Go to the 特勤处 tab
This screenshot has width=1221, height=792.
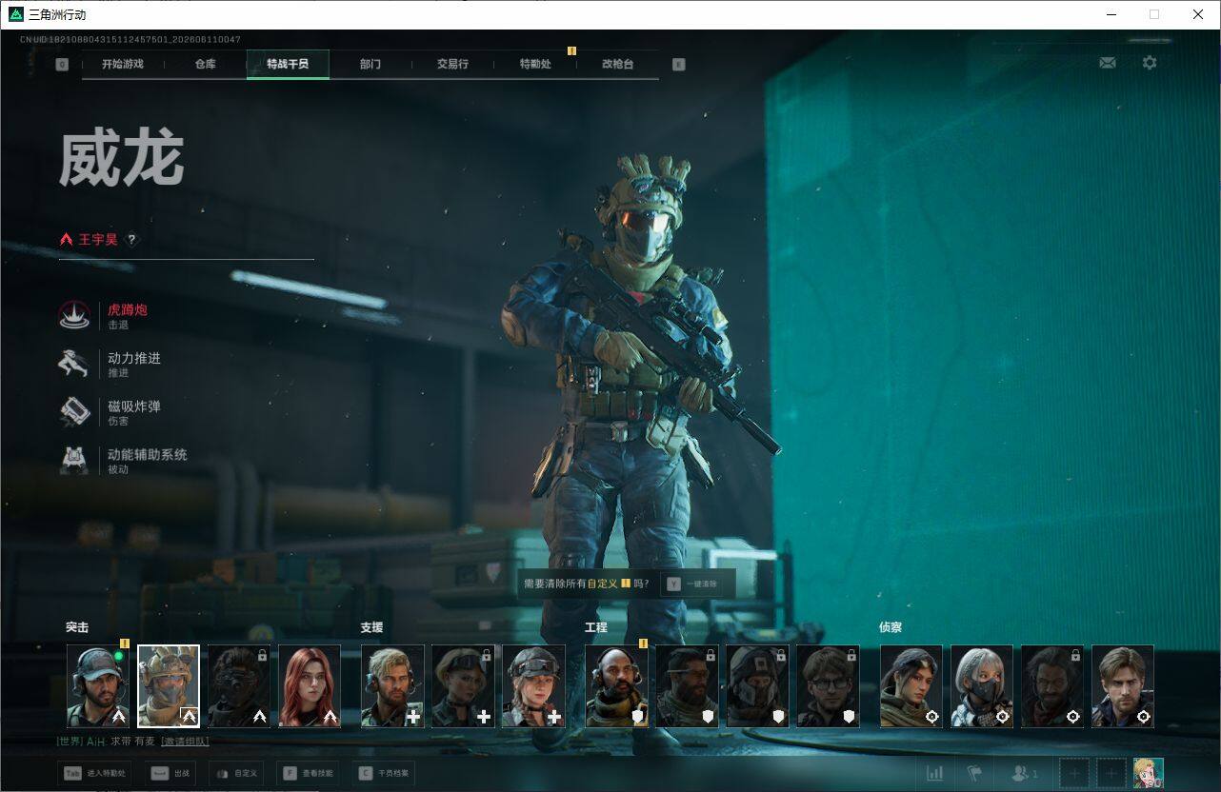pyautogui.click(x=535, y=64)
